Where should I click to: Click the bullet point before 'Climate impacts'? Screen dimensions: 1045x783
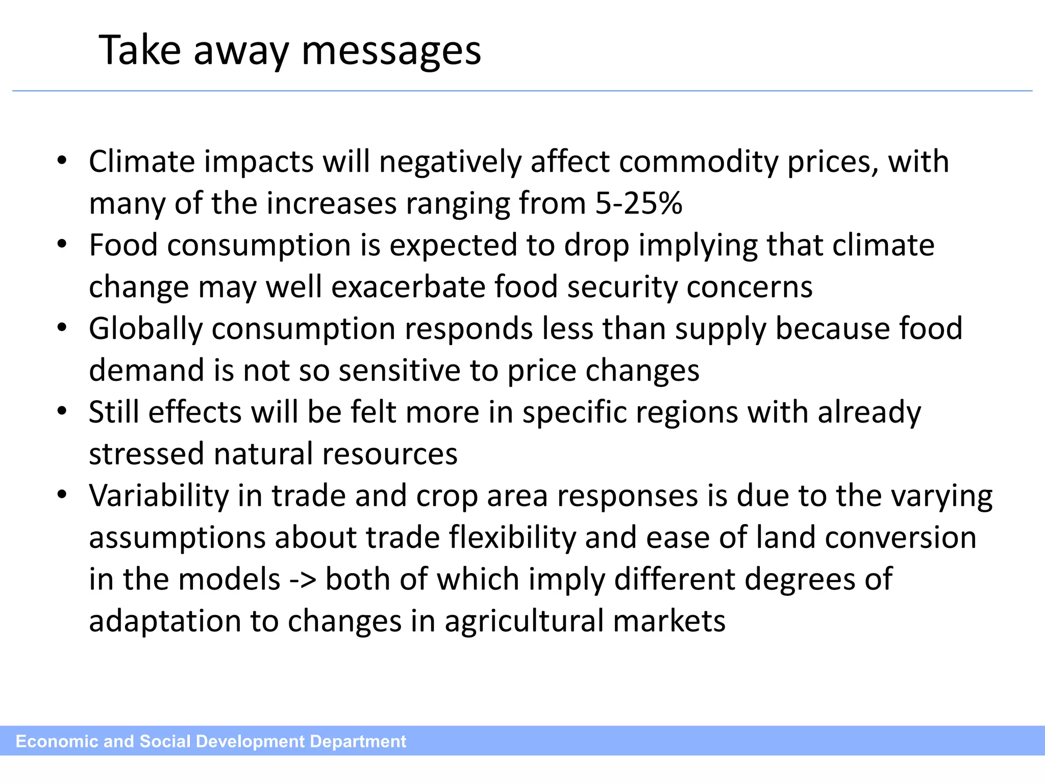coord(62,161)
